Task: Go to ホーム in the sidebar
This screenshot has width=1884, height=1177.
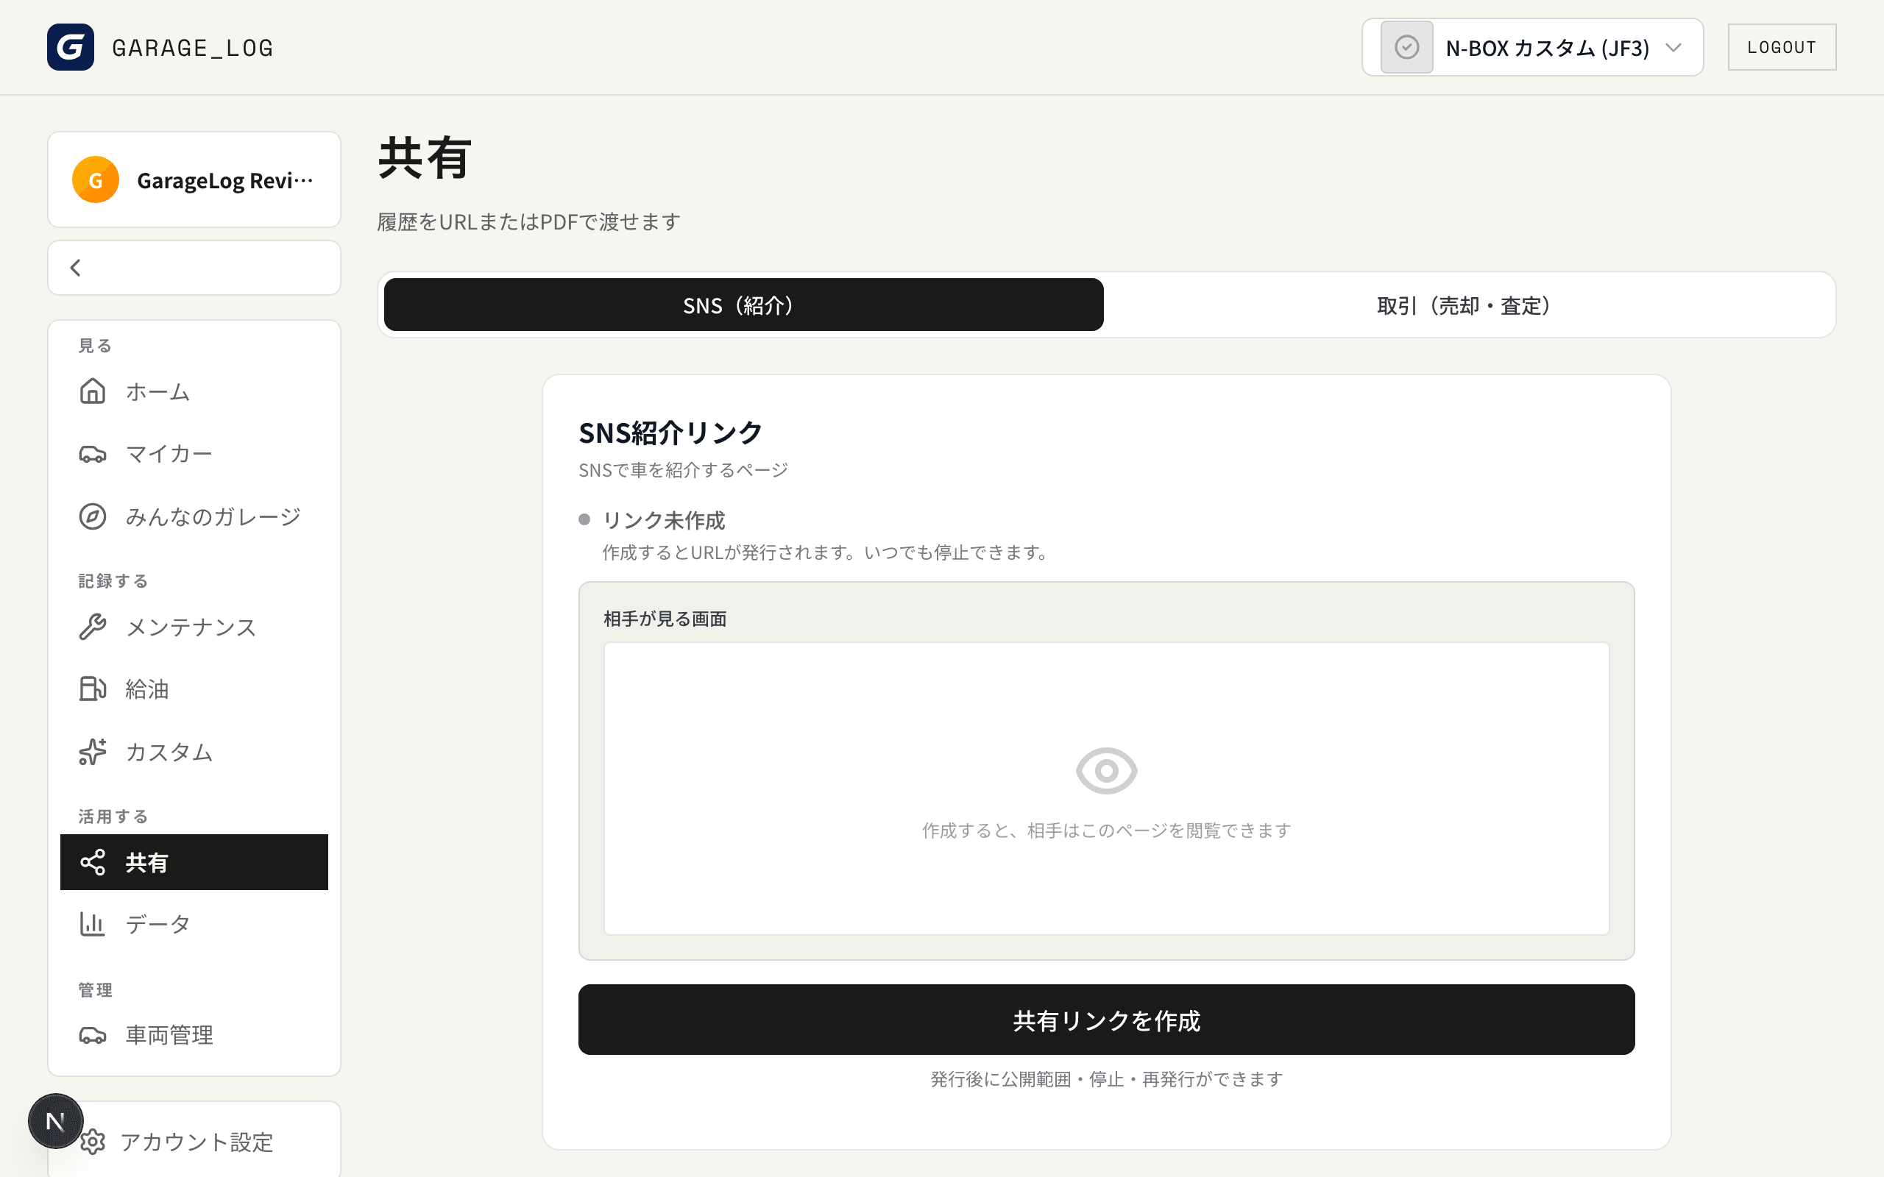Action: pos(194,391)
